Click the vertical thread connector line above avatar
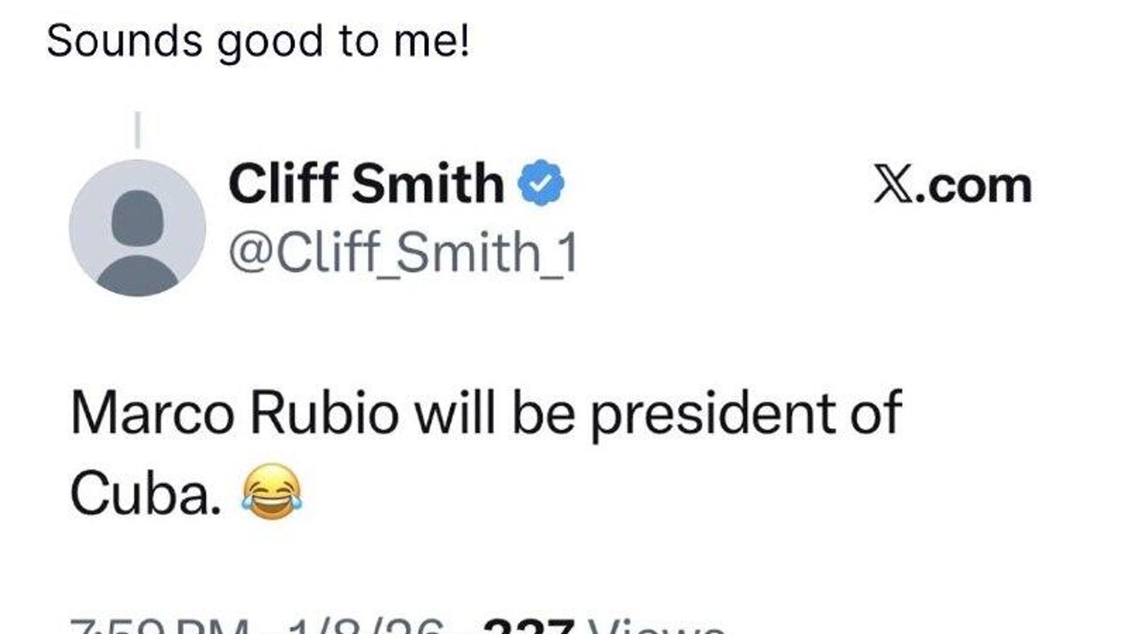 pos(137,130)
